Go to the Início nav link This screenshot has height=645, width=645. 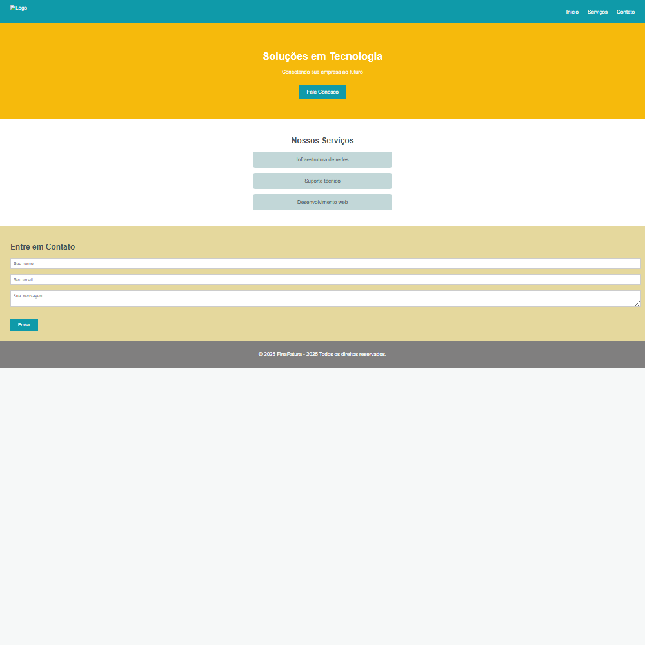coord(572,12)
